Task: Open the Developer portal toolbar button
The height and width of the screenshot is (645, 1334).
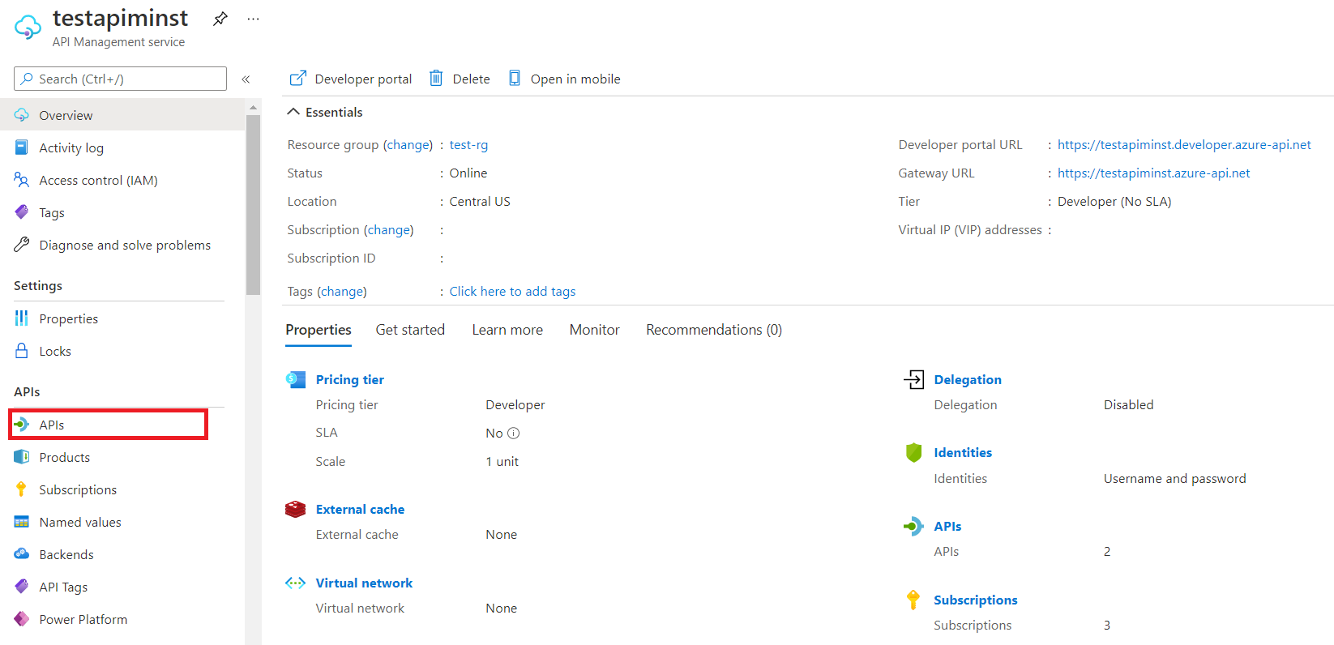Action: tap(351, 79)
